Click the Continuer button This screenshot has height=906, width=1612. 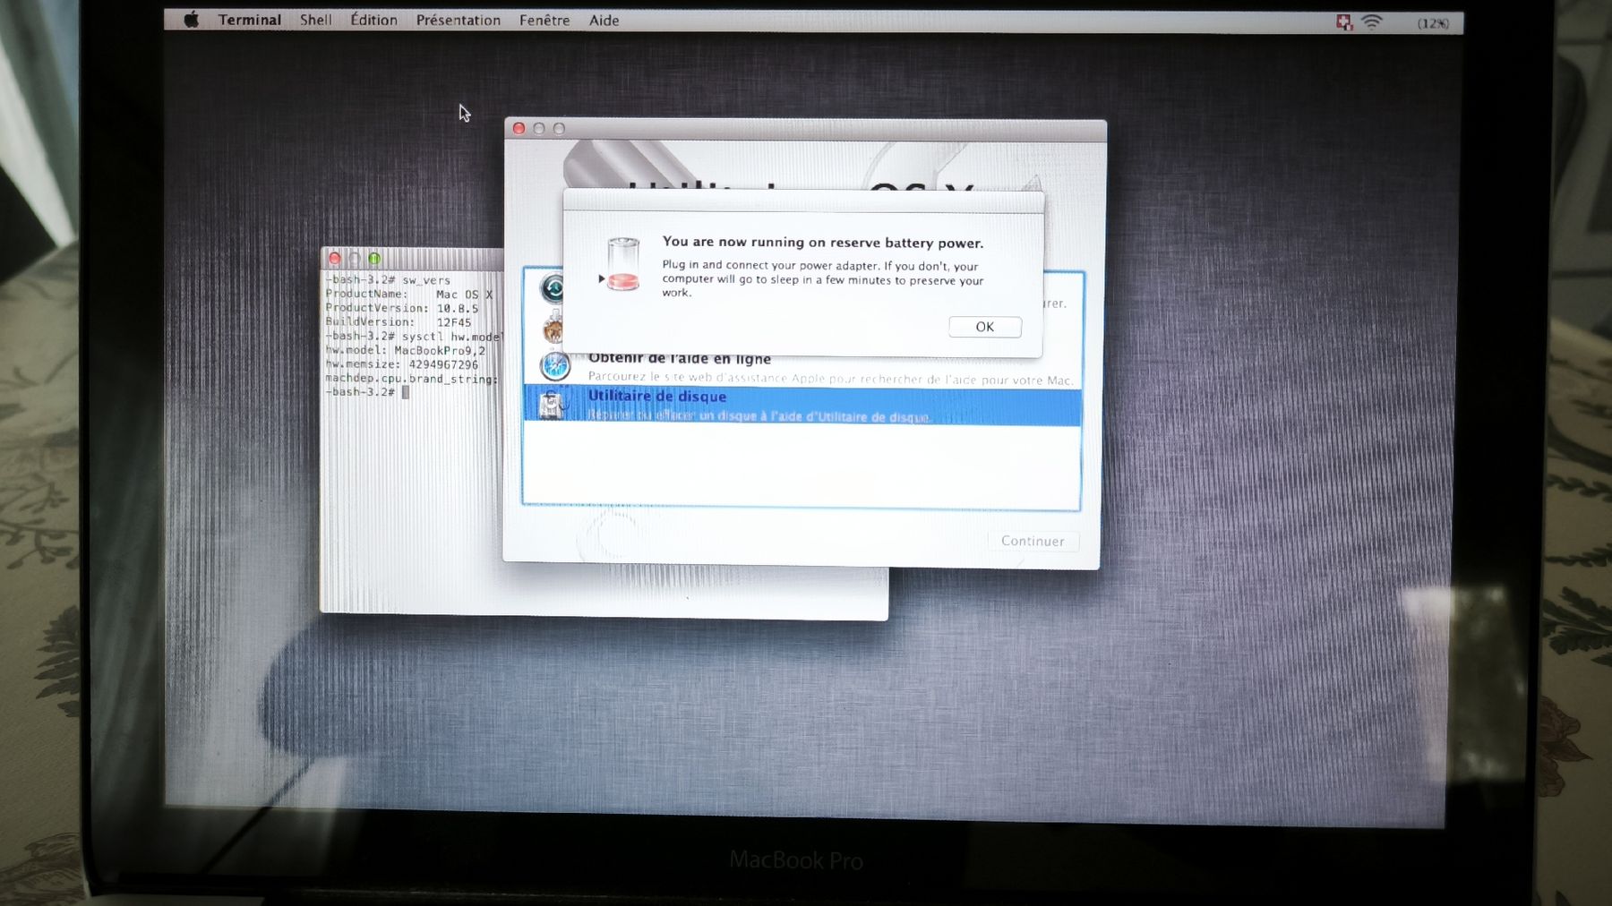click(x=1033, y=541)
